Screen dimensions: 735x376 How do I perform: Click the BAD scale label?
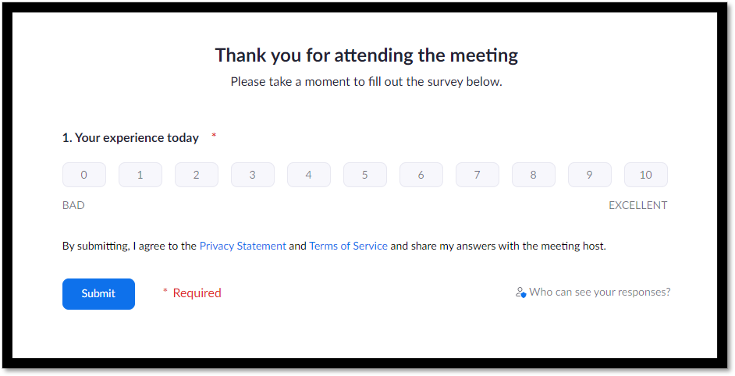pos(73,205)
